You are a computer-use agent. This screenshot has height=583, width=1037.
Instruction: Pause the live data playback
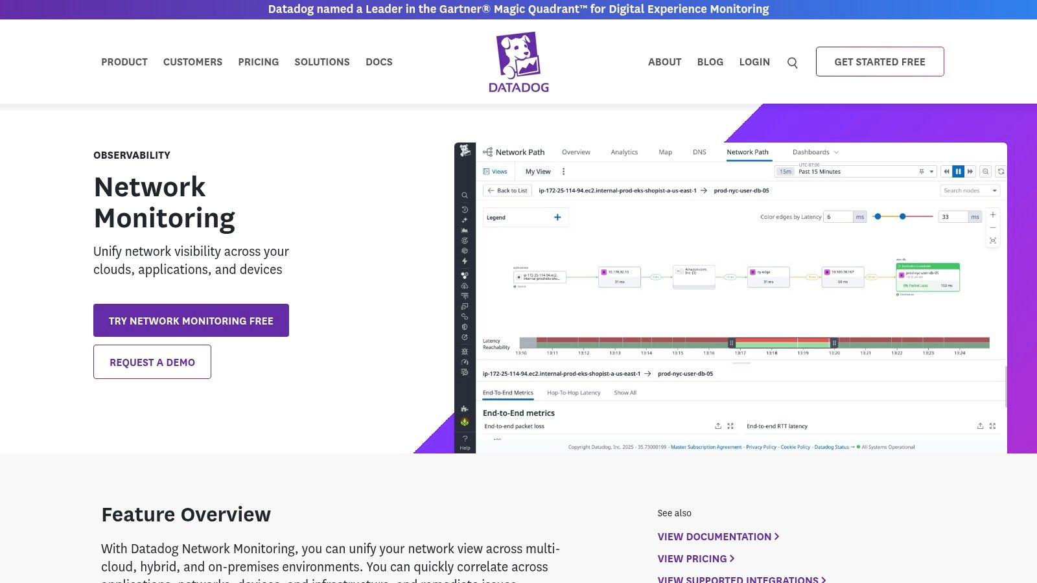(958, 171)
